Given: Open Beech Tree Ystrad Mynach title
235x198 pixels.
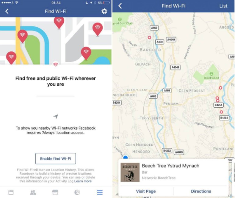Looking at the screenshot, I should (170, 166).
